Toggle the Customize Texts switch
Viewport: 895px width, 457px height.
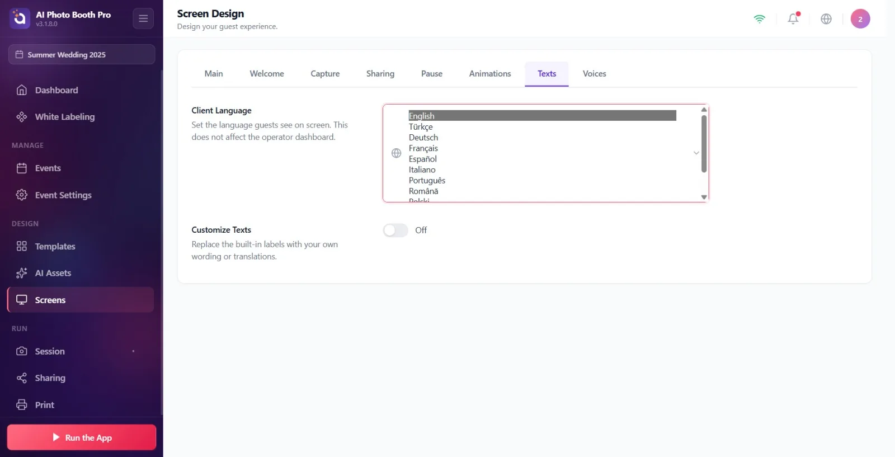[395, 230]
